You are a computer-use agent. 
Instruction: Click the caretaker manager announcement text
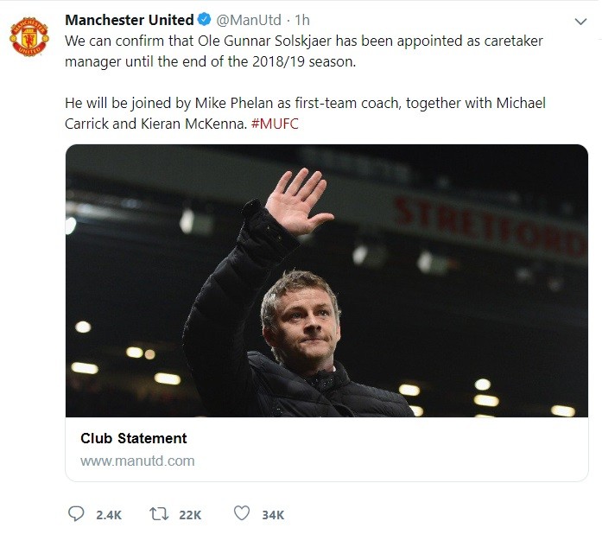304,51
